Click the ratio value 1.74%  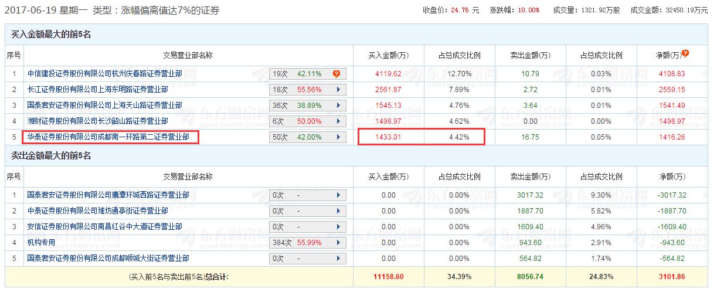601,258
